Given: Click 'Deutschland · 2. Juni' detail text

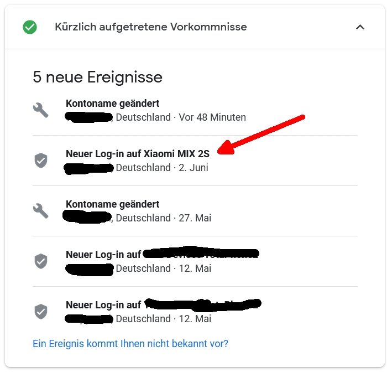Looking at the screenshot, I should click(162, 168).
